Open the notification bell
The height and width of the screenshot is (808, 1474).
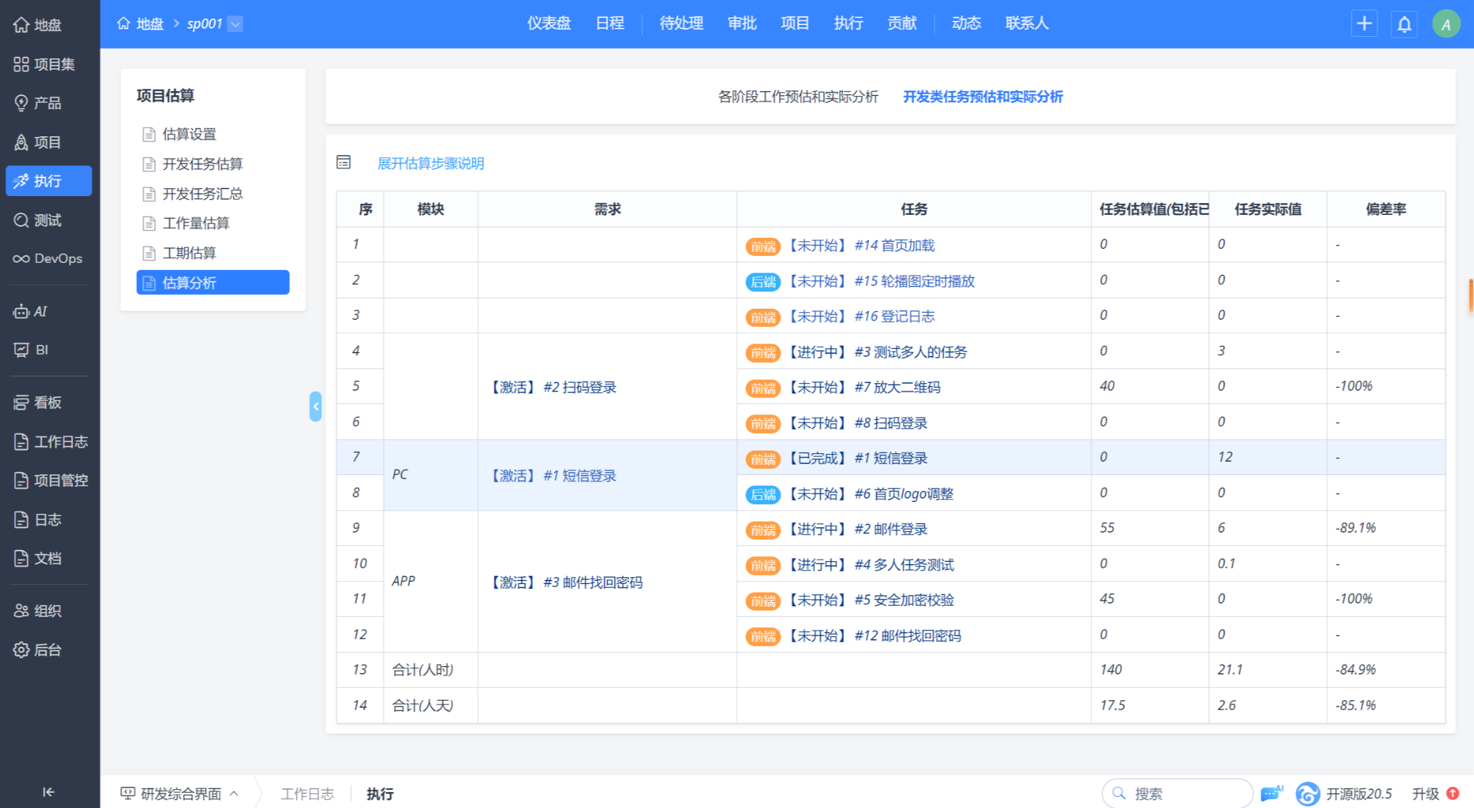pos(1404,24)
